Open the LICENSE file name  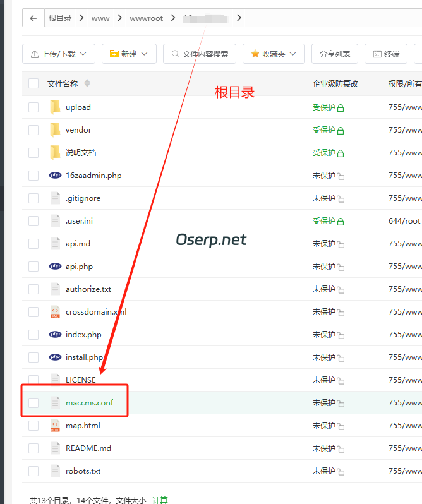pyautogui.click(x=81, y=380)
